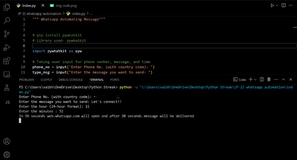Image resolution: width=297 pixels, height=160 pixels.
Task: Click the python command line in terminal
Action: pos(156,89)
